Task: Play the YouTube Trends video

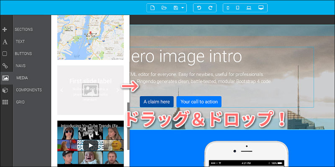Action: 90,145
